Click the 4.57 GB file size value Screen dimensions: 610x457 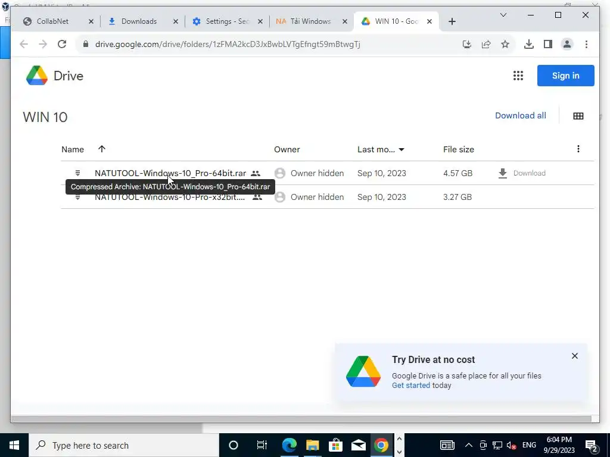pos(457,173)
